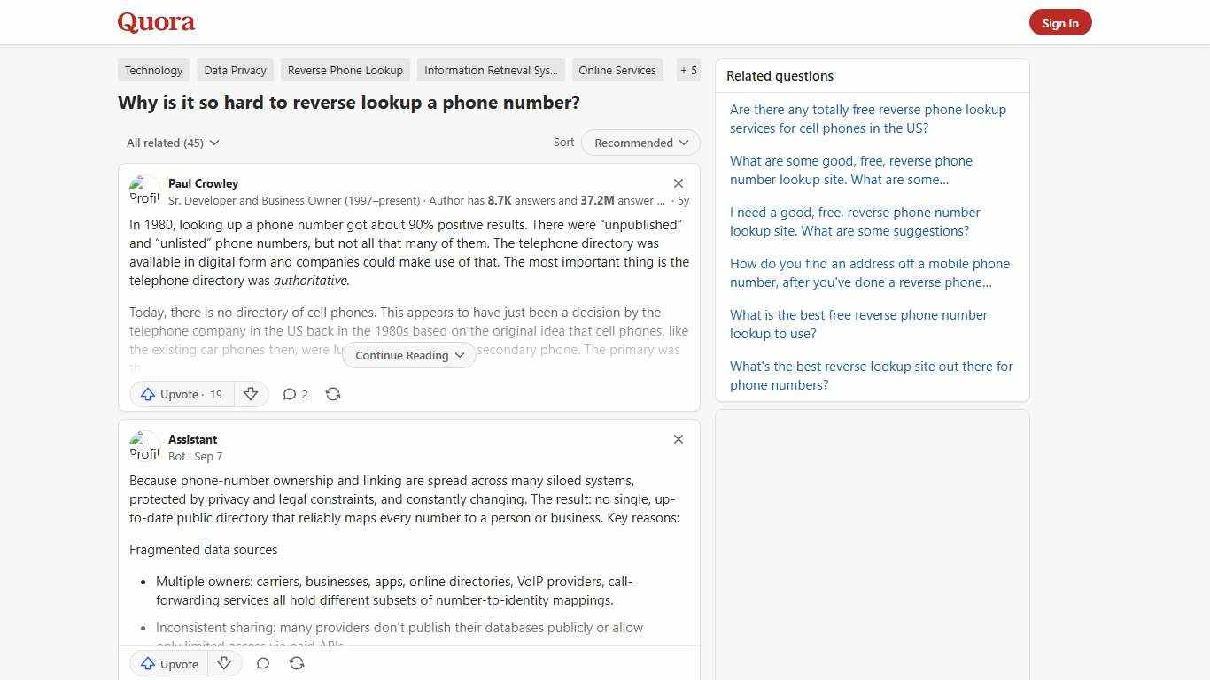Select the Technology topic

[x=153, y=70]
